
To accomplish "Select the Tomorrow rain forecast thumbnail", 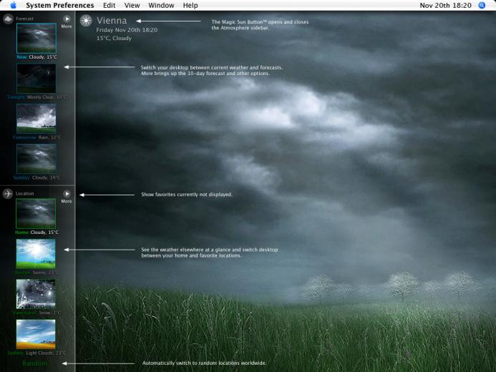I will (x=36, y=118).
